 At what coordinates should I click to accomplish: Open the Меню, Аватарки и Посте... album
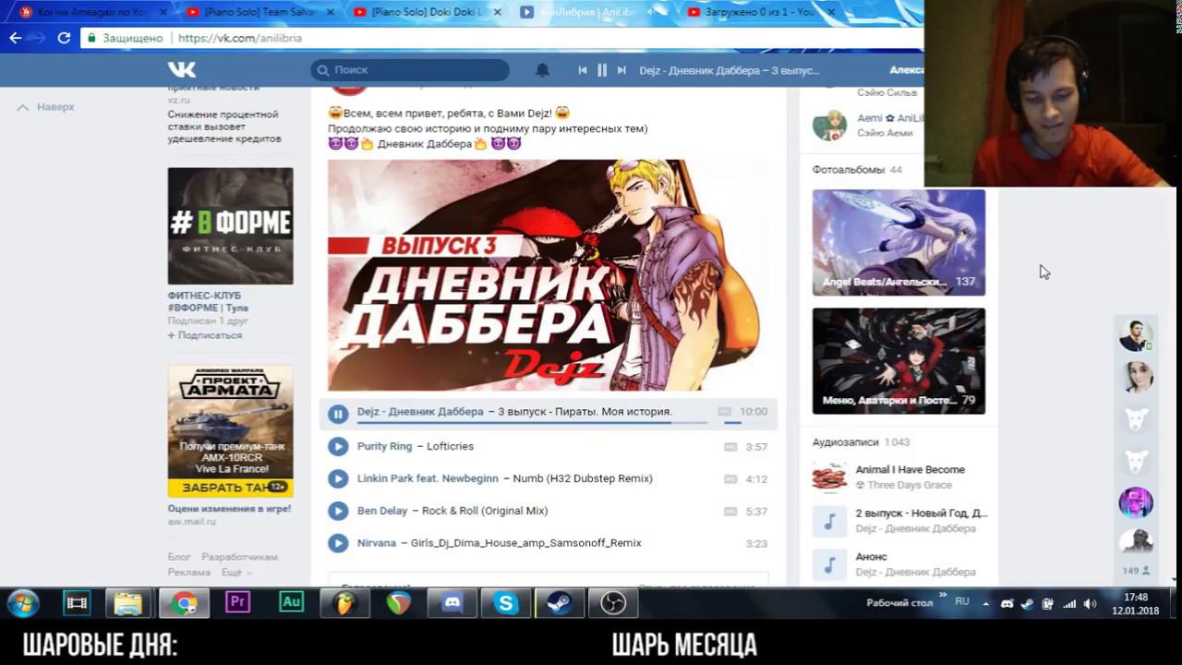[899, 361]
